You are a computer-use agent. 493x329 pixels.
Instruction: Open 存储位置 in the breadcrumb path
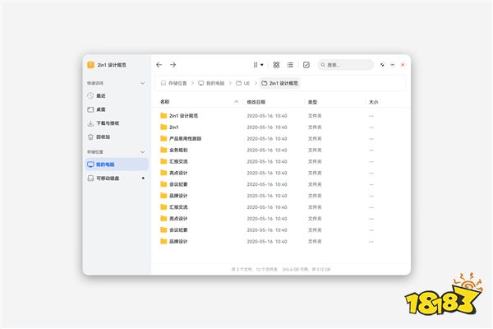174,83
